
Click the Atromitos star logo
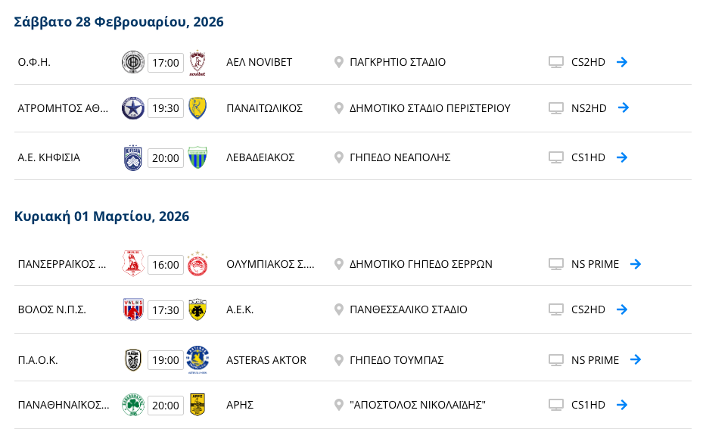point(133,107)
